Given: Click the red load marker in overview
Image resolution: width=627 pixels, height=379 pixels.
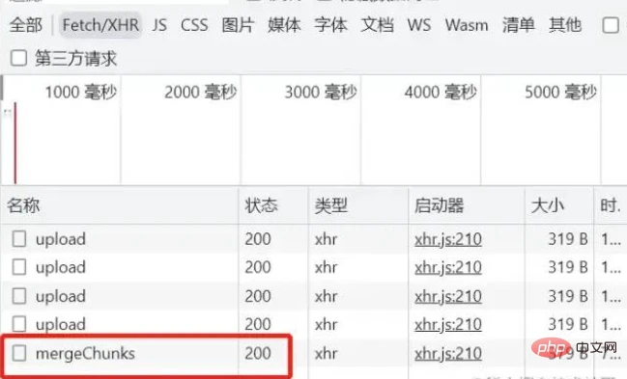Looking at the screenshot, I should tap(15, 143).
